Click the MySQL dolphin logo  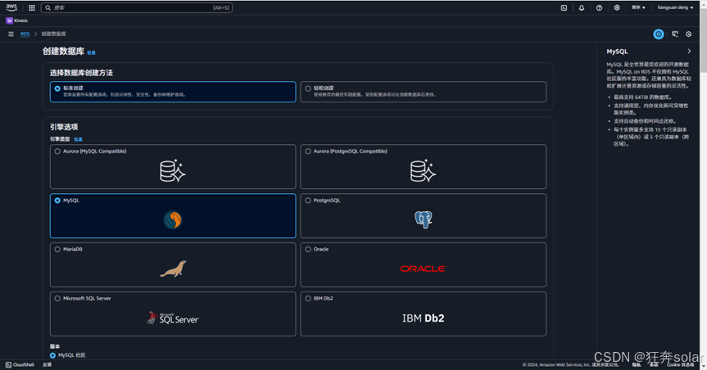tap(173, 220)
